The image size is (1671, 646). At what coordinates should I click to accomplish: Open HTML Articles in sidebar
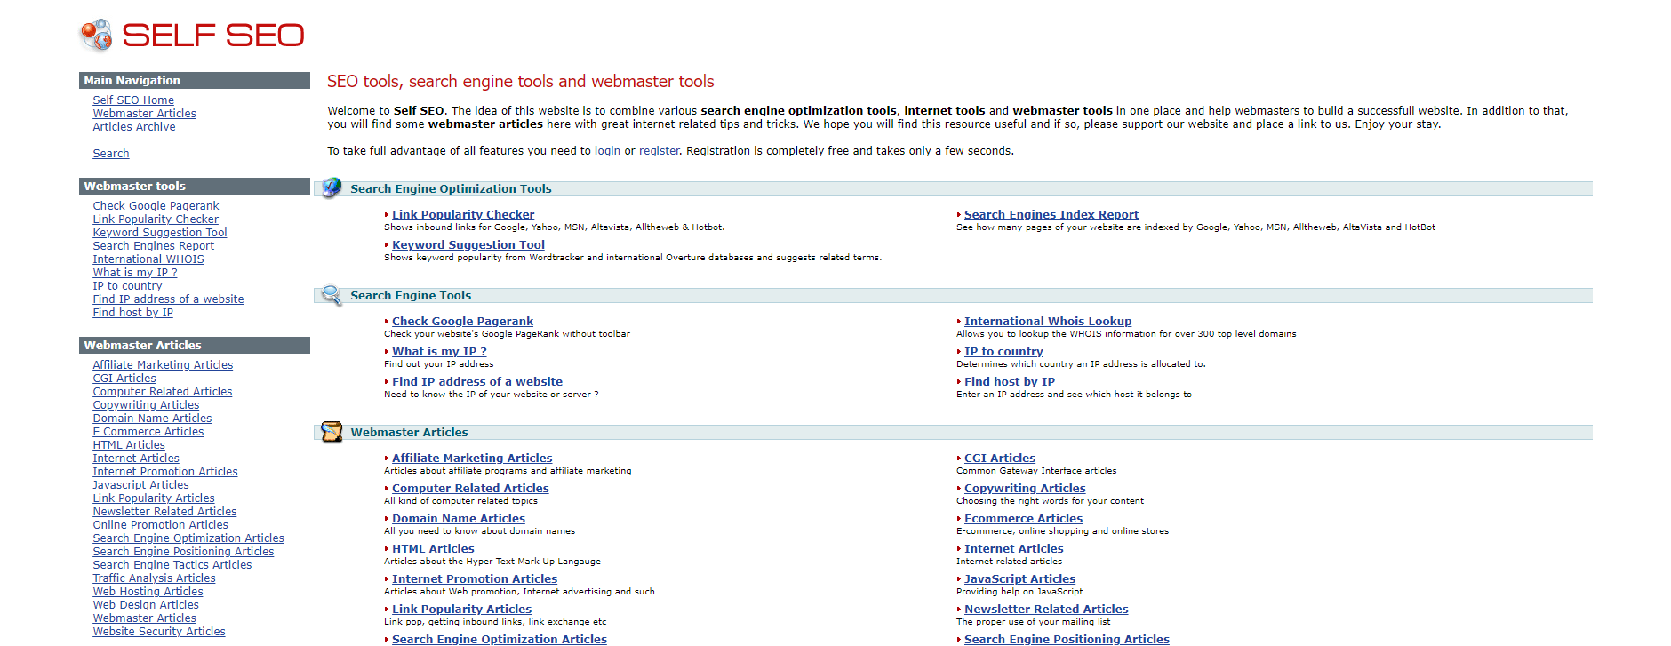pos(129,445)
